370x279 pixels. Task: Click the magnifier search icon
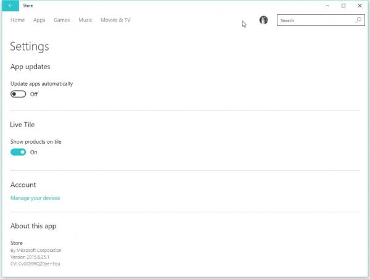click(358, 20)
